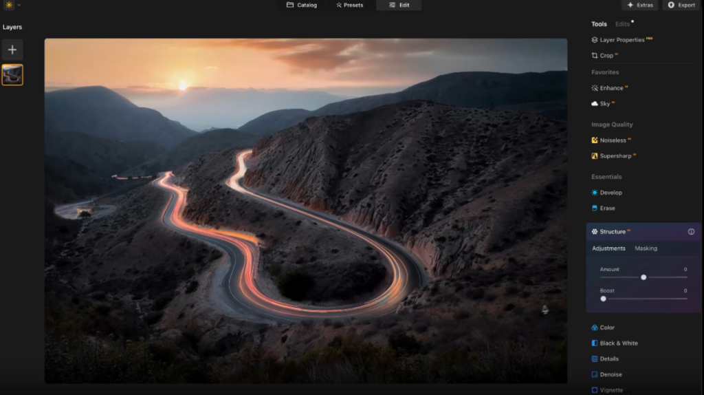Image resolution: width=704 pixels, height=395 pixels.
Task: Switch to the Catalog tab
Action: [x=302, y=5]
